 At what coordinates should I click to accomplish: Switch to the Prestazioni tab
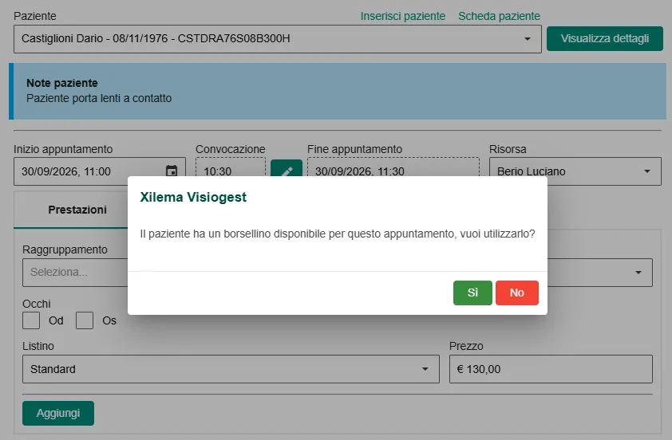tap(77, 210)
